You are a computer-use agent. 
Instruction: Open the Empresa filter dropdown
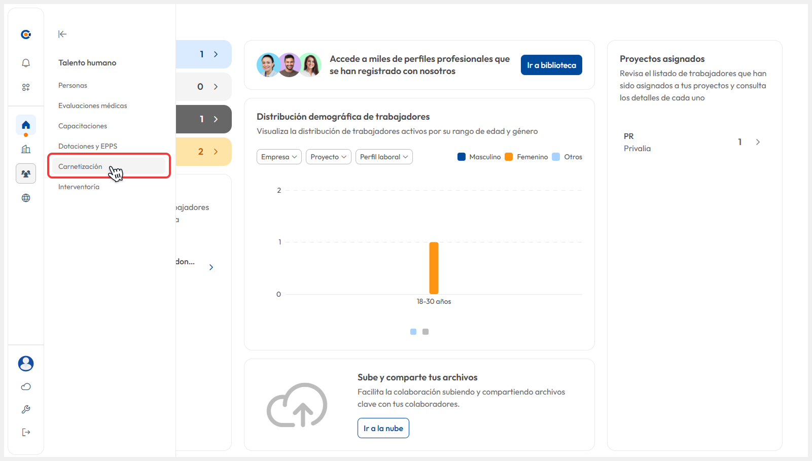pyautogui.click(x=279, y=157)
